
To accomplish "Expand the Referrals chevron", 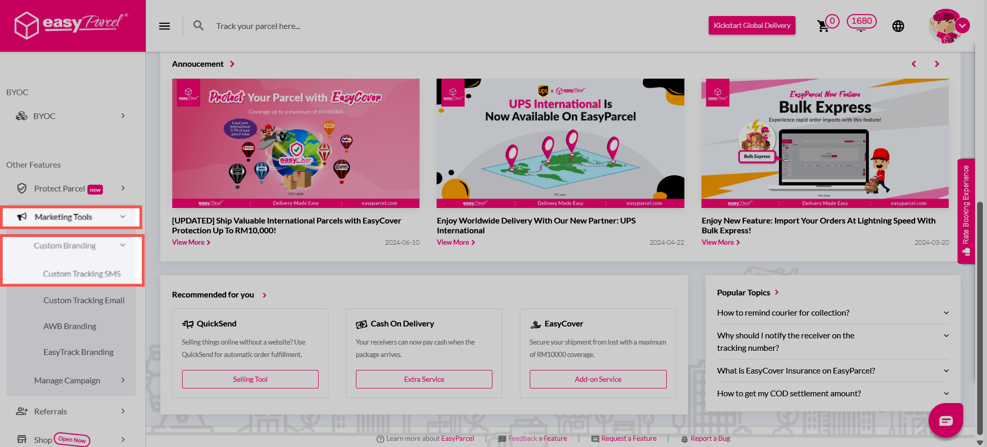I will pos(123,411).
